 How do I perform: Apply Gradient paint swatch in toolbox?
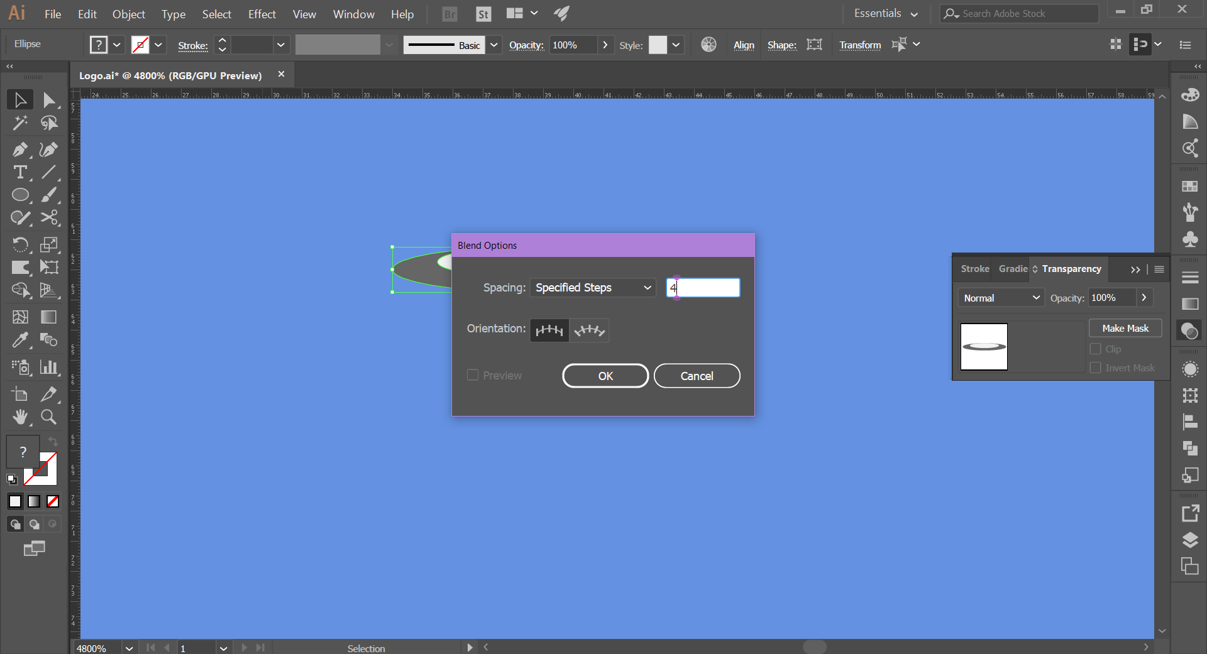click(34, 501)
